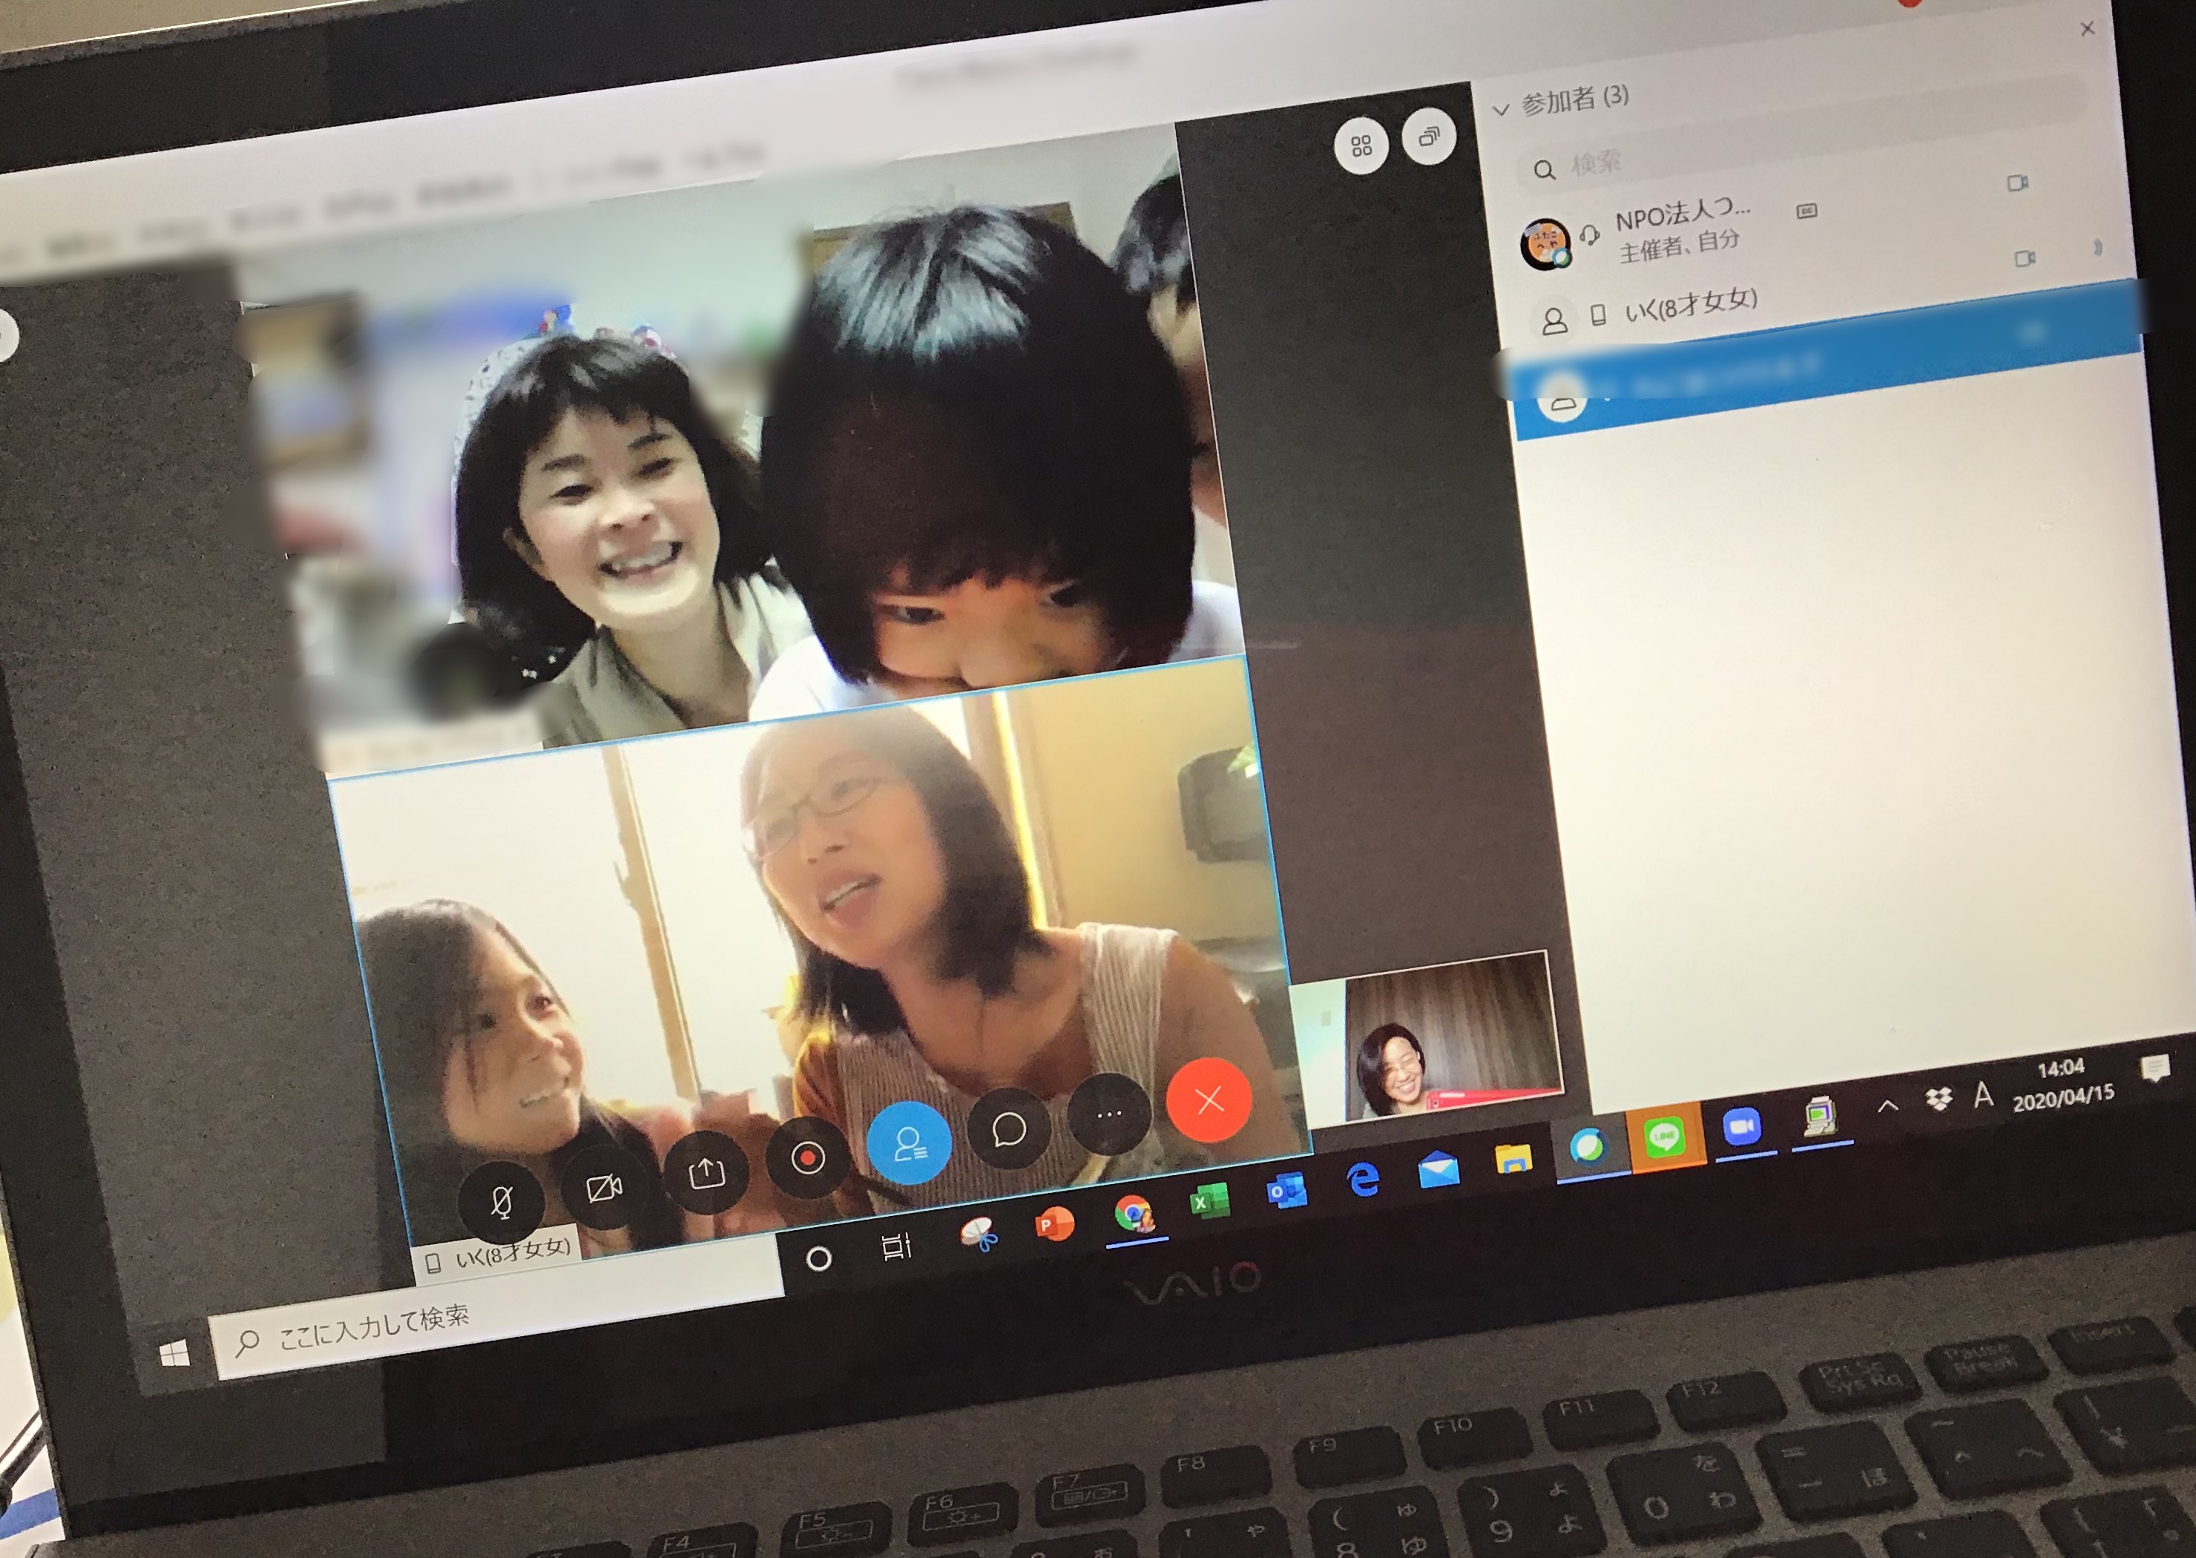Click the pop-out window icon beside grid
This screenshot has width=2196, height=1558.
(x=1428, y=137)
